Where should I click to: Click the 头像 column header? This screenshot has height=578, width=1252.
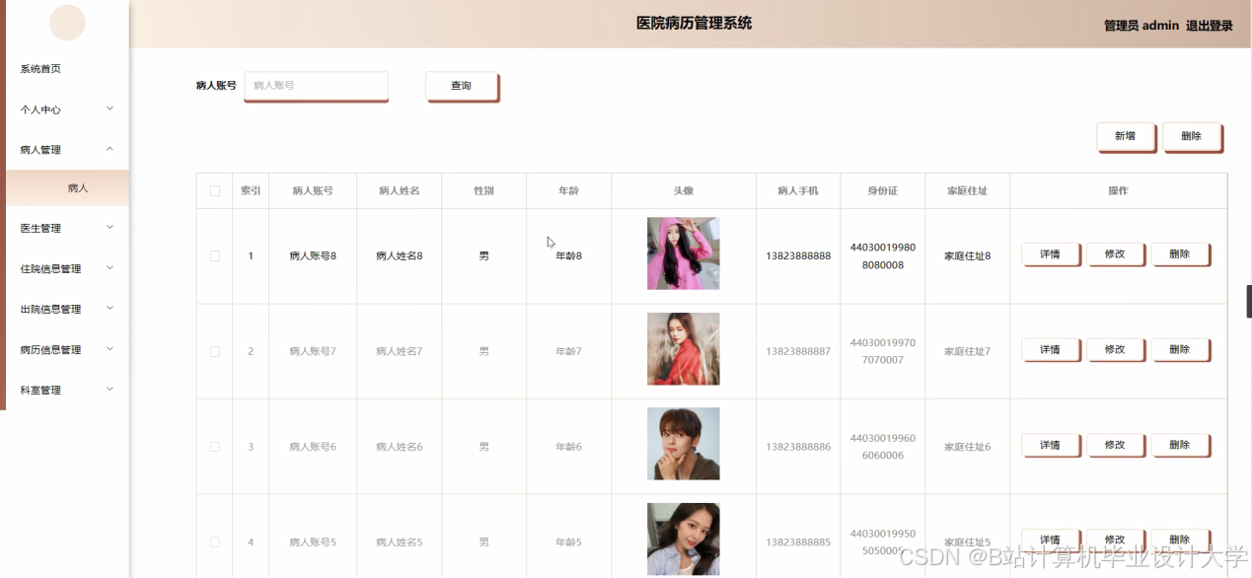(683, 190)
